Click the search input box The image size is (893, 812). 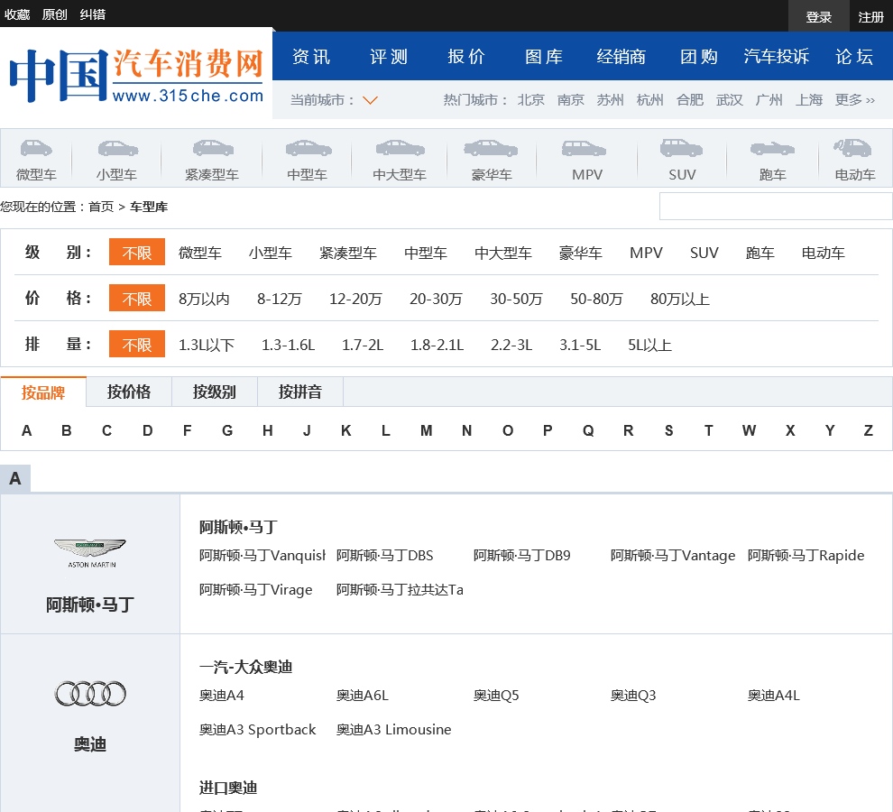click(x=775, y=207)
